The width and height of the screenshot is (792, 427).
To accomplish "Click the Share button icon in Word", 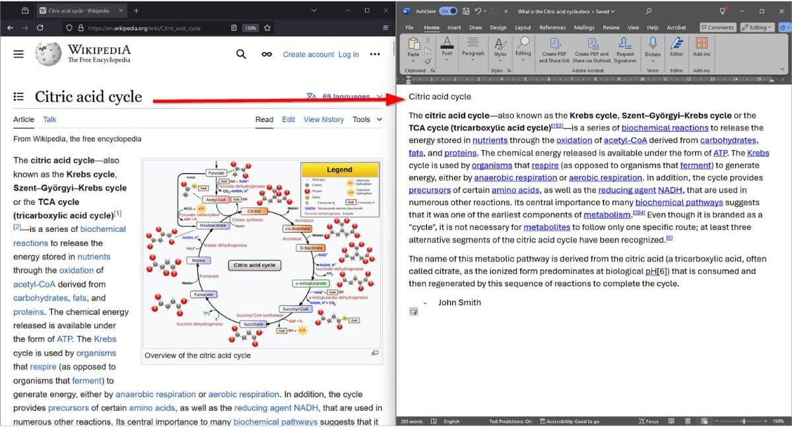I will coord(784,27).
